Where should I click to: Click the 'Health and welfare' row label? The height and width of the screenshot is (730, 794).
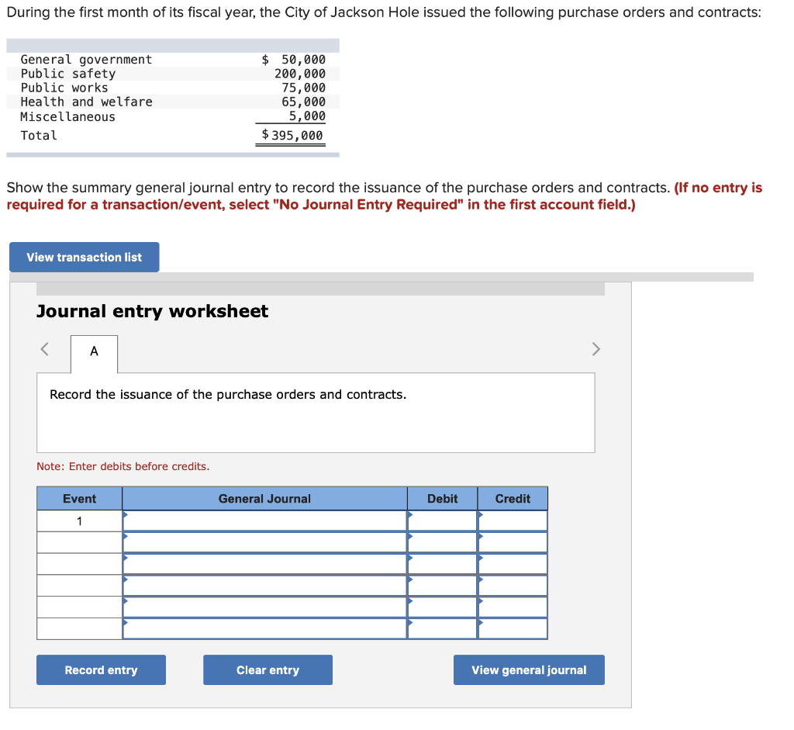pyautogui.click(x=86, y=102)
